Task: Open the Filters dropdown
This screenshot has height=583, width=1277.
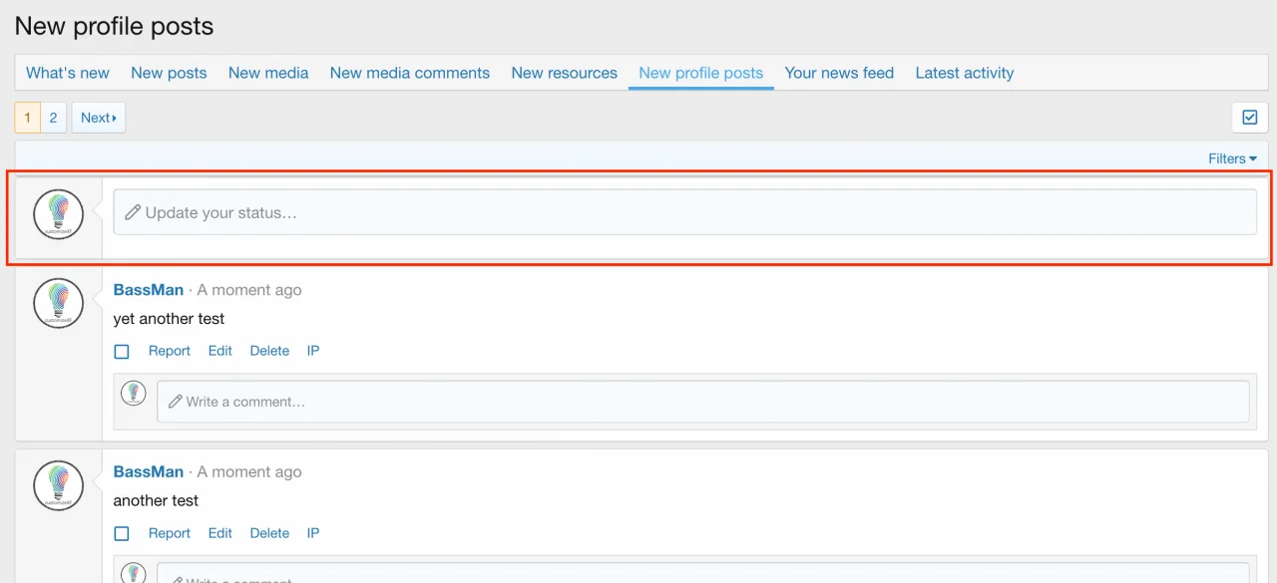Action: point(1231,157)
